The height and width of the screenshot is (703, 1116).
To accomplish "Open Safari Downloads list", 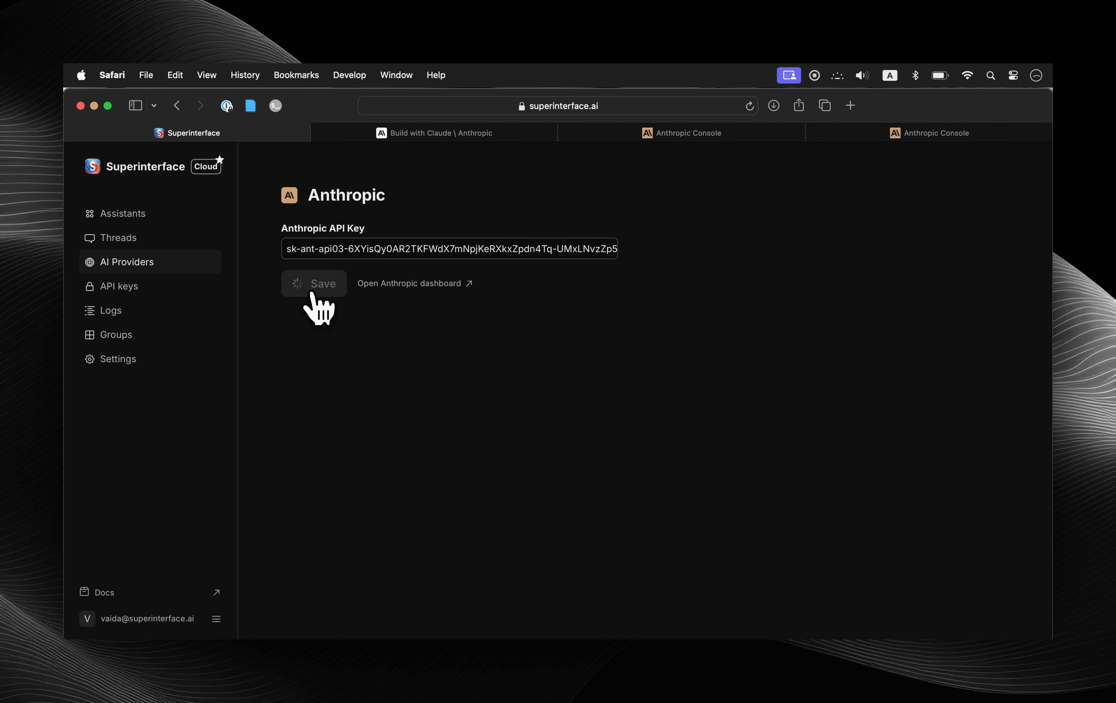I will pyautogui.click(x=773, y=105).
